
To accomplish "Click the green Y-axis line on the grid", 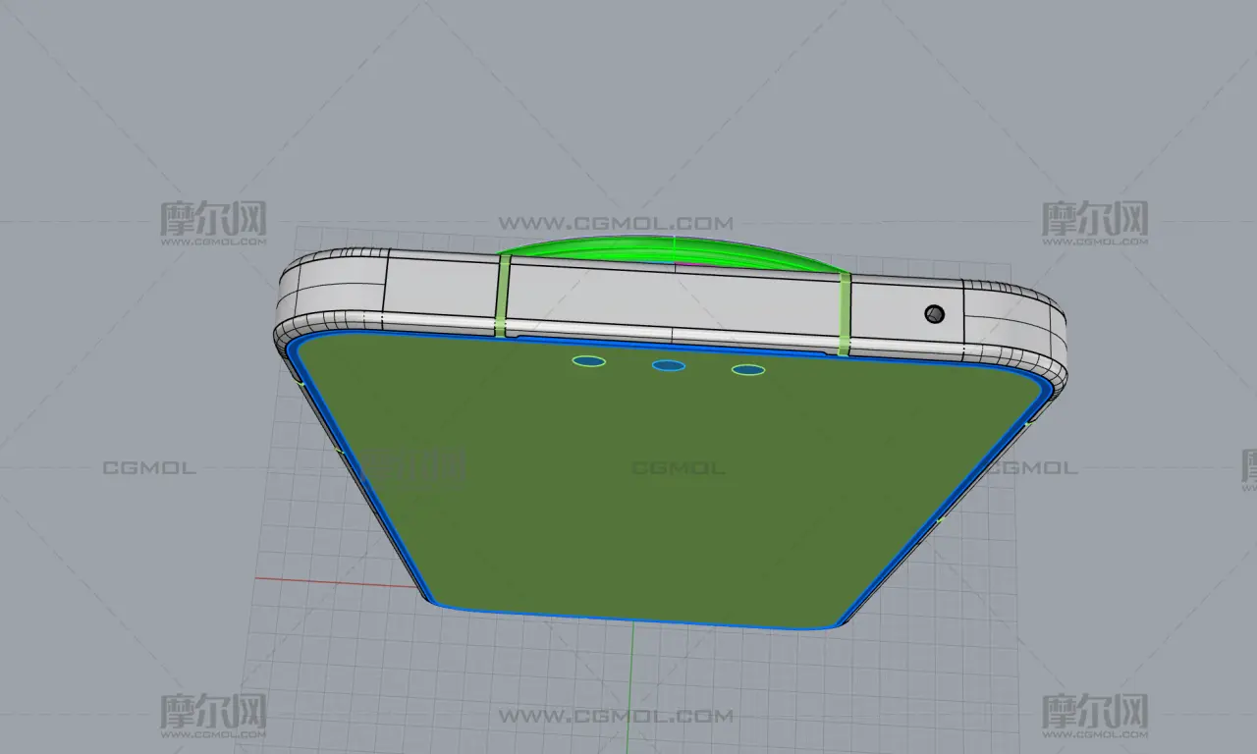I will (x=631, y=687).
